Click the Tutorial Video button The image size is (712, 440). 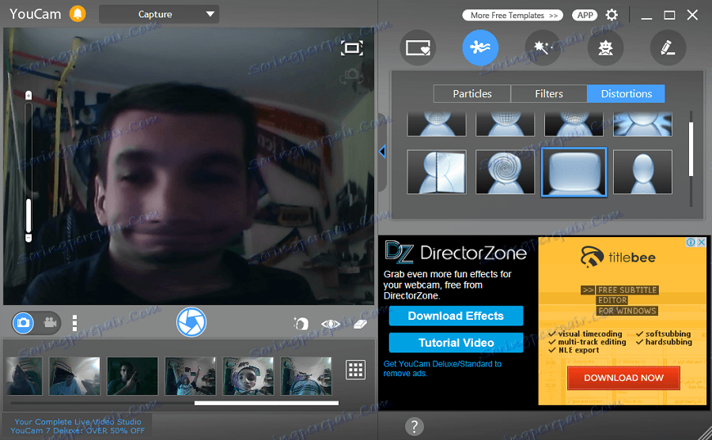tap(456, 343)
